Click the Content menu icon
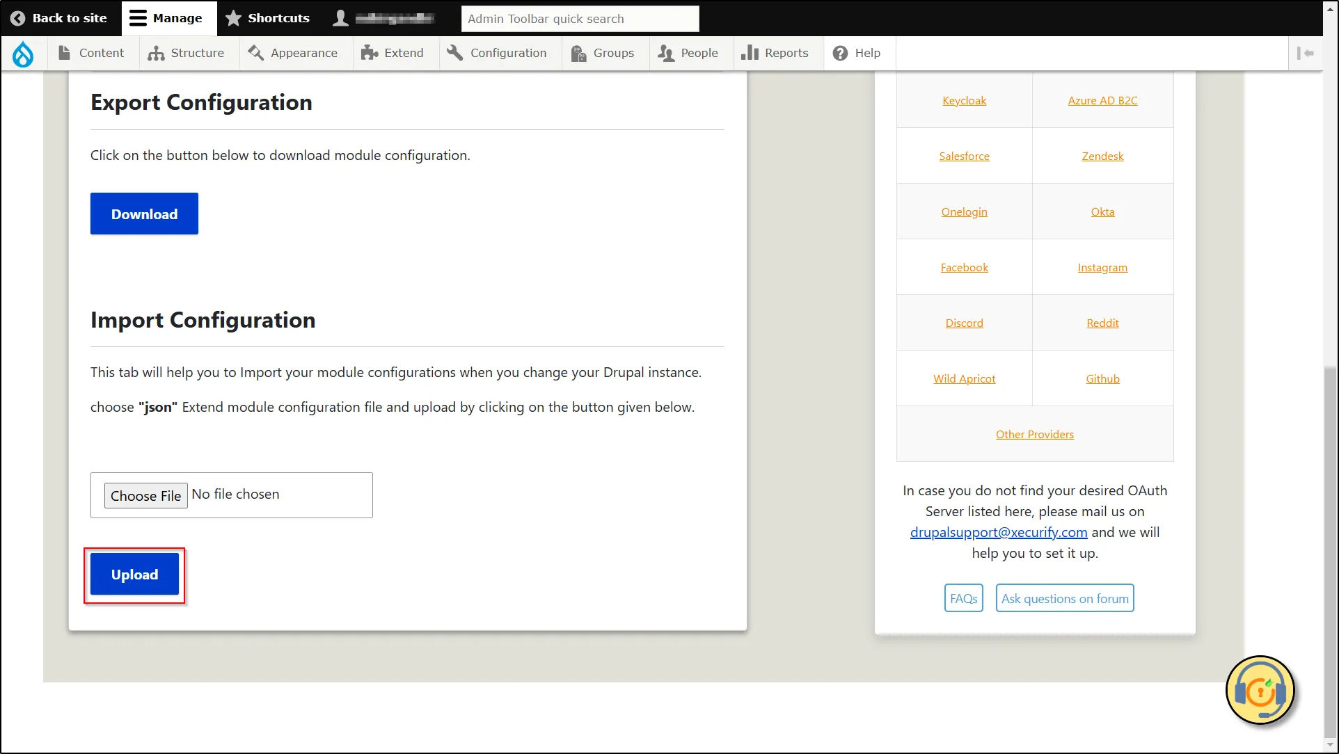This screenshot has width=1339, height=754. coord(64,52)
